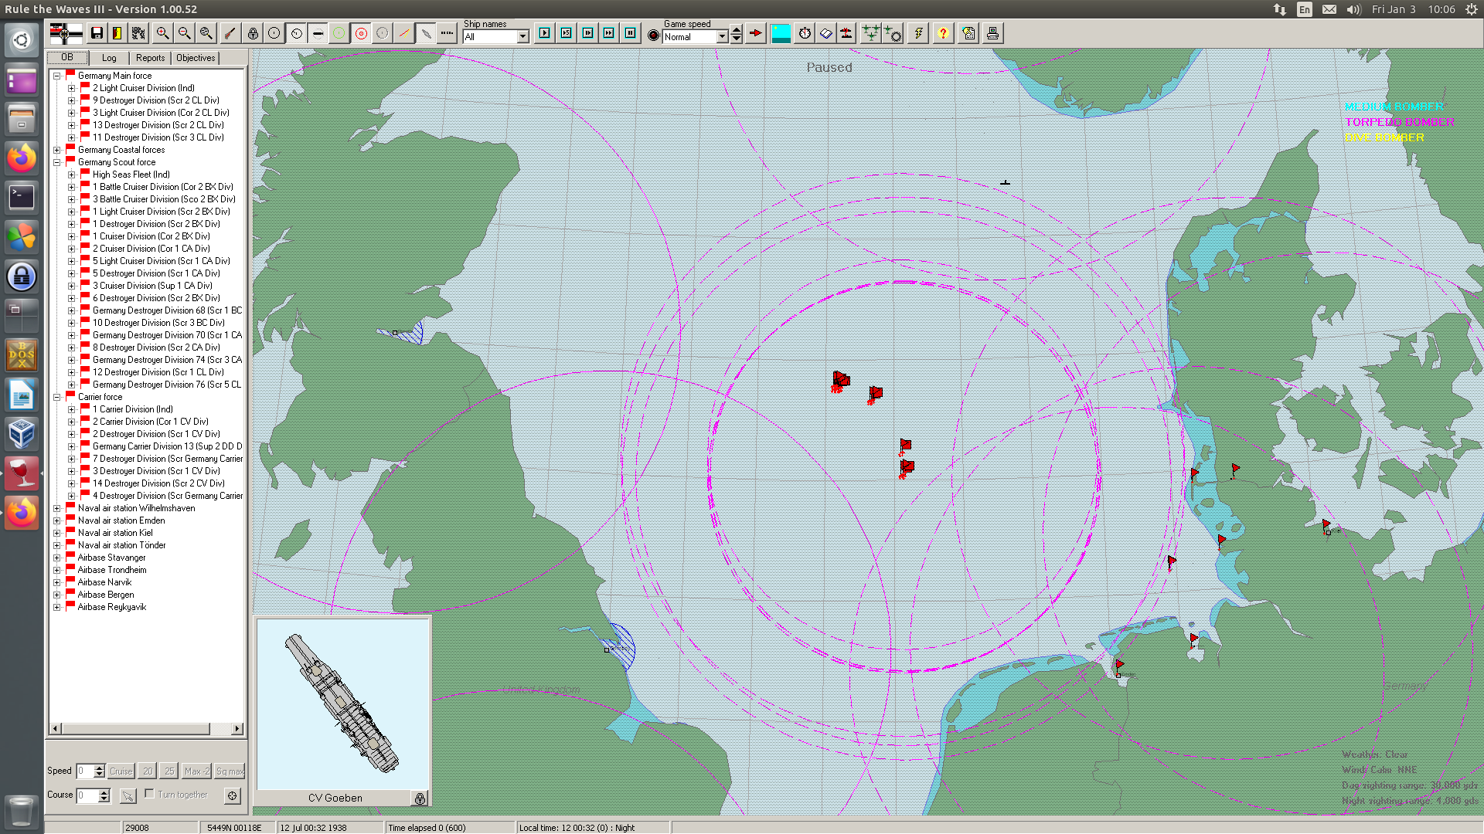Click the 20 knots speed button
This screenshot has width=1484, height=834.
148,771
